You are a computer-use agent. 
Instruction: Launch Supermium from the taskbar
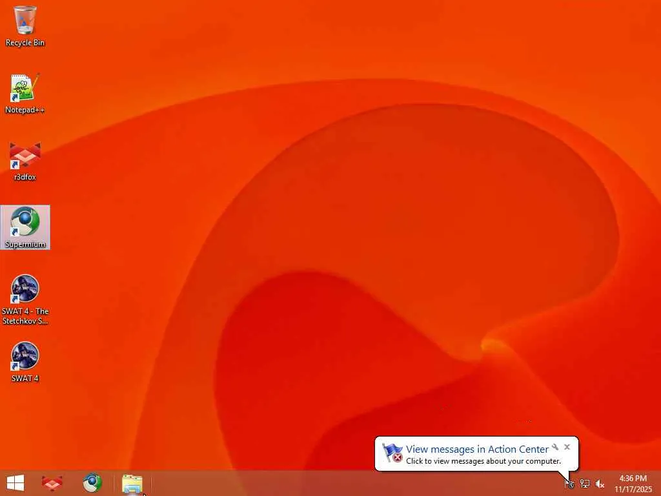click(x=92, y=483)
